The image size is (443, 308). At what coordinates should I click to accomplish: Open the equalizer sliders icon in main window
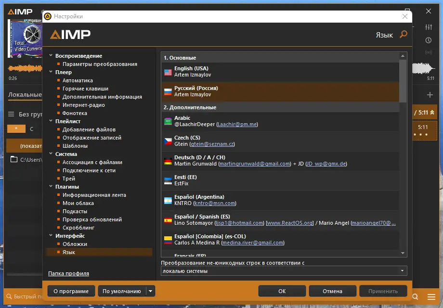428,27
